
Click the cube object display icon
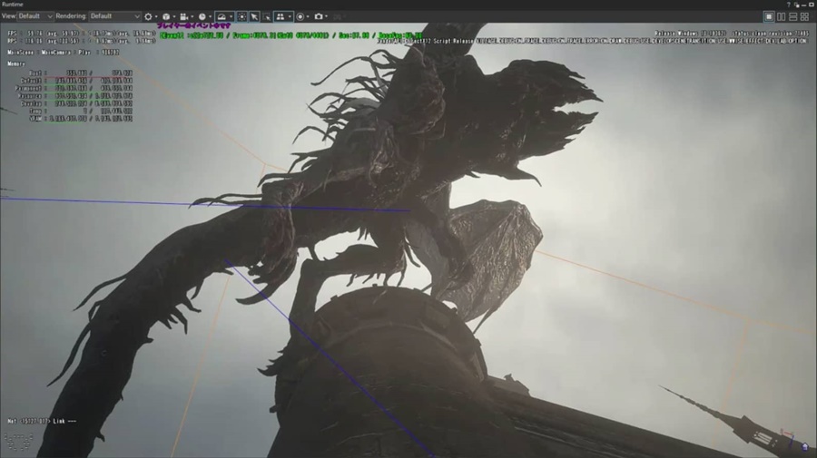(x=166, y=16)
